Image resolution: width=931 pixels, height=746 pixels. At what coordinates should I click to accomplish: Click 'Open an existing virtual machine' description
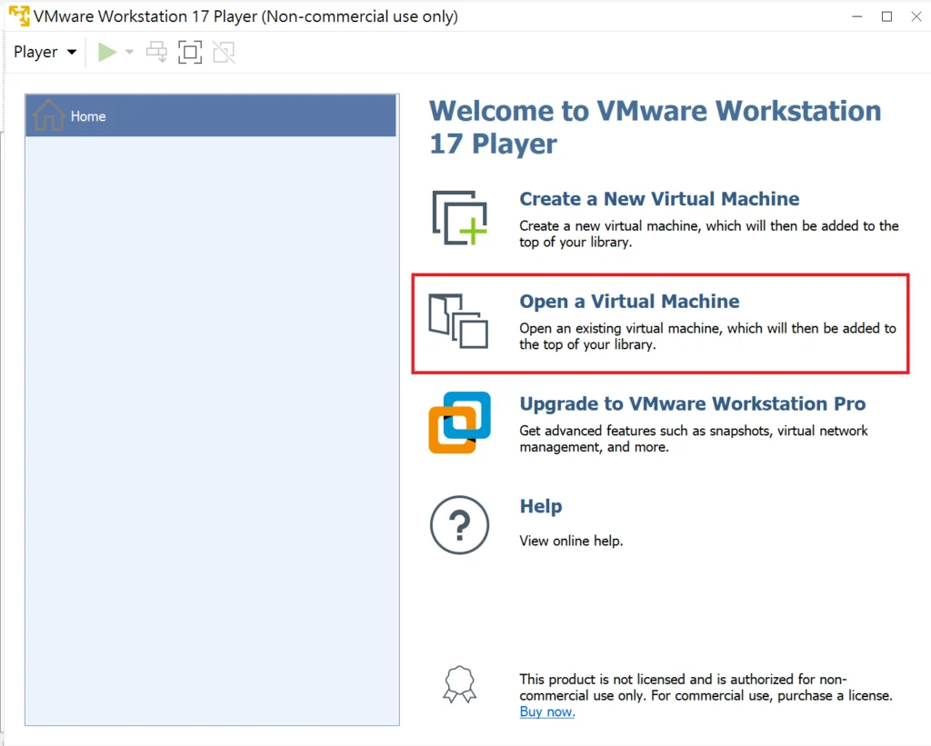707,336
